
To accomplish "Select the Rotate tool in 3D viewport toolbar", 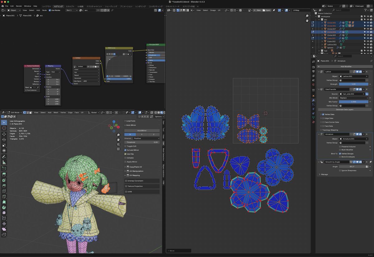I will click(4, 139).
